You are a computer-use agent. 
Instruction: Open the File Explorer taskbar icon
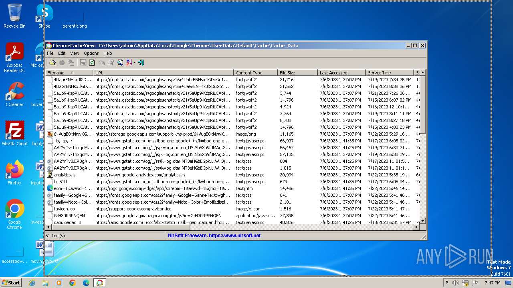(x=45, y=283)
